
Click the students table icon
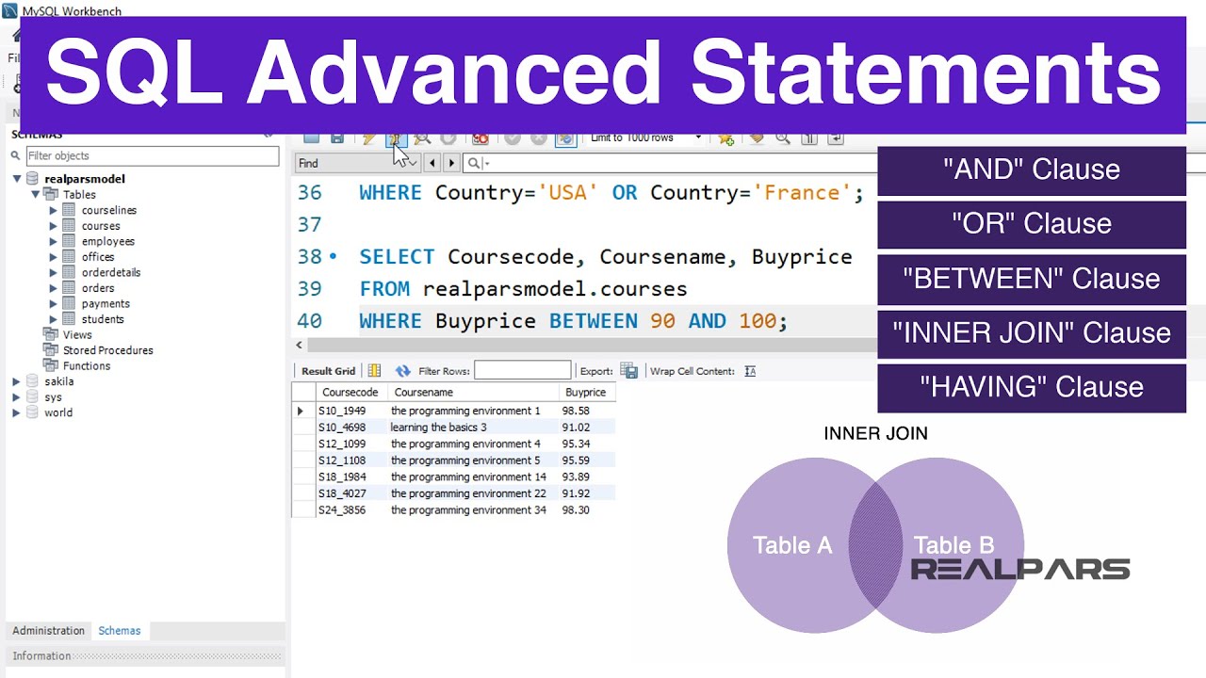(x=69, y=319)
